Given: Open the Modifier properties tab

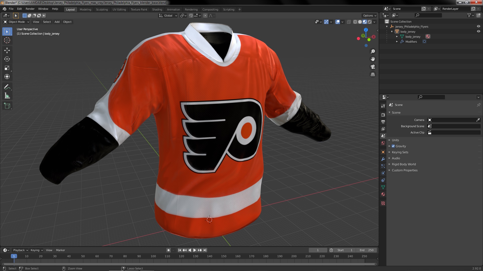Looking at the screenshot, I should click(x=383, y=159).
